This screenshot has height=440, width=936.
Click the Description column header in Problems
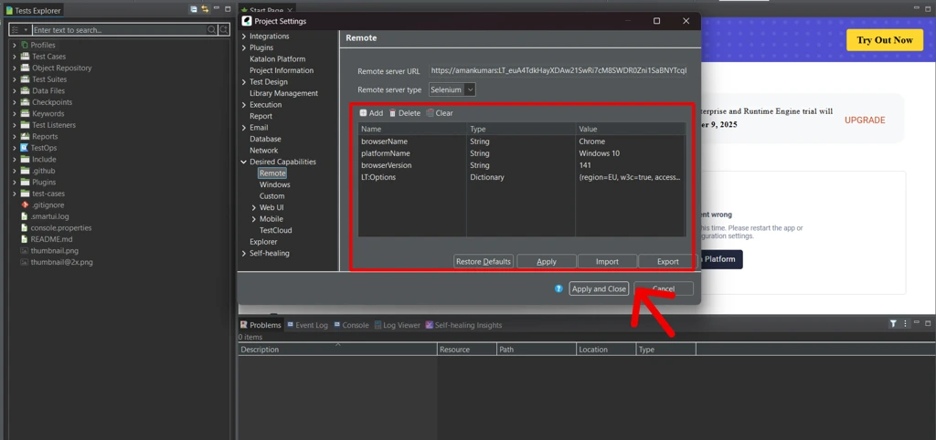[x=338, y=350]
